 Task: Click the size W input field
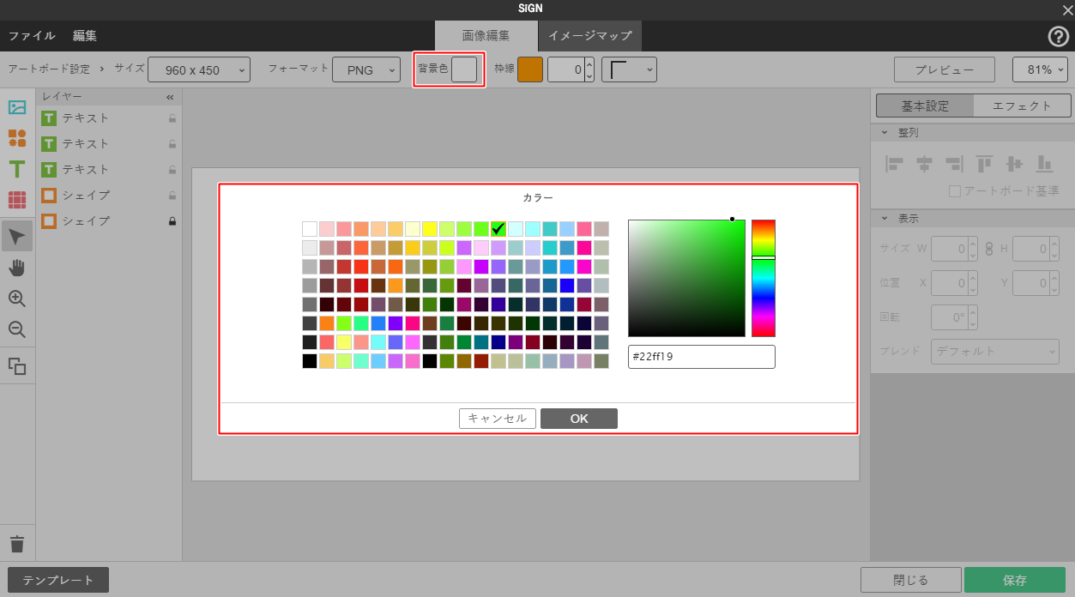pyautogui.click(x=949, y=249)
